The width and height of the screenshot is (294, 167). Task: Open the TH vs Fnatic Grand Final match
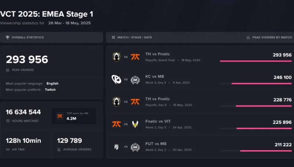point(157,54)
